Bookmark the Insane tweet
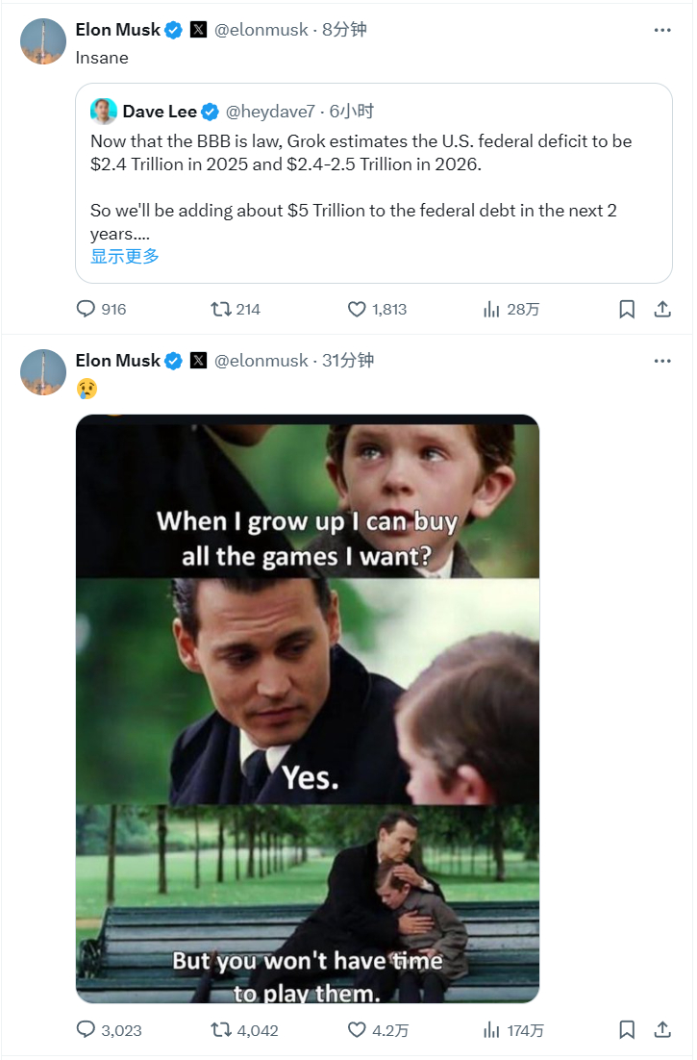Screen dimensions: 697x1060 627,309
